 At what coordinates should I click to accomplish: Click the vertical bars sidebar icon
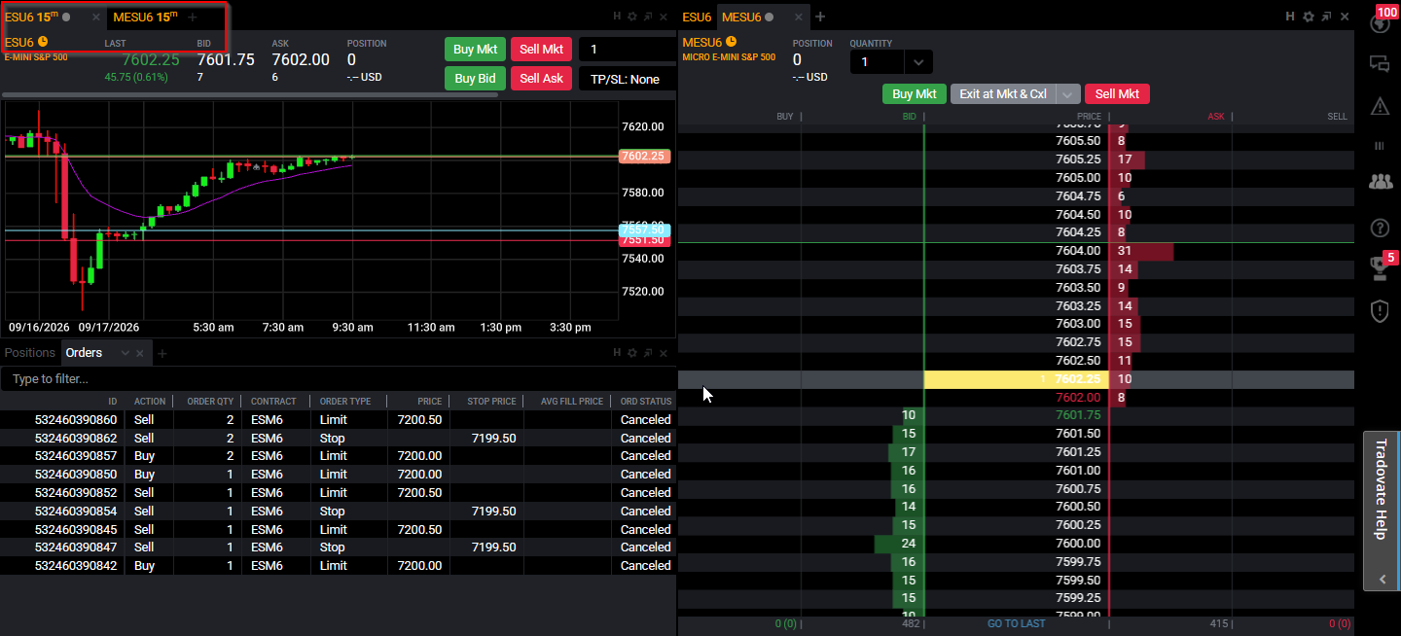[1379, 146]
